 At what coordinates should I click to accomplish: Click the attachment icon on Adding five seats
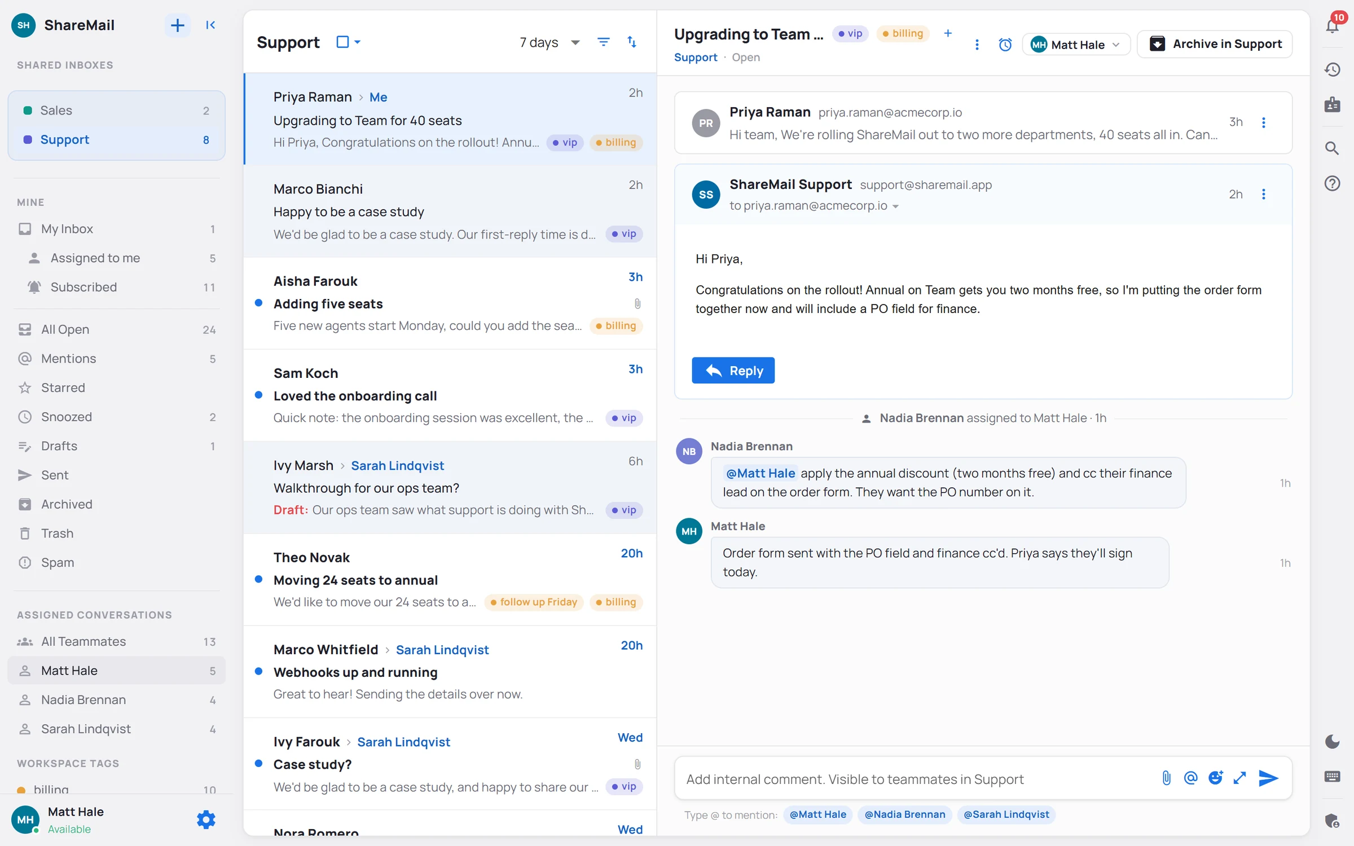(638, 303)
